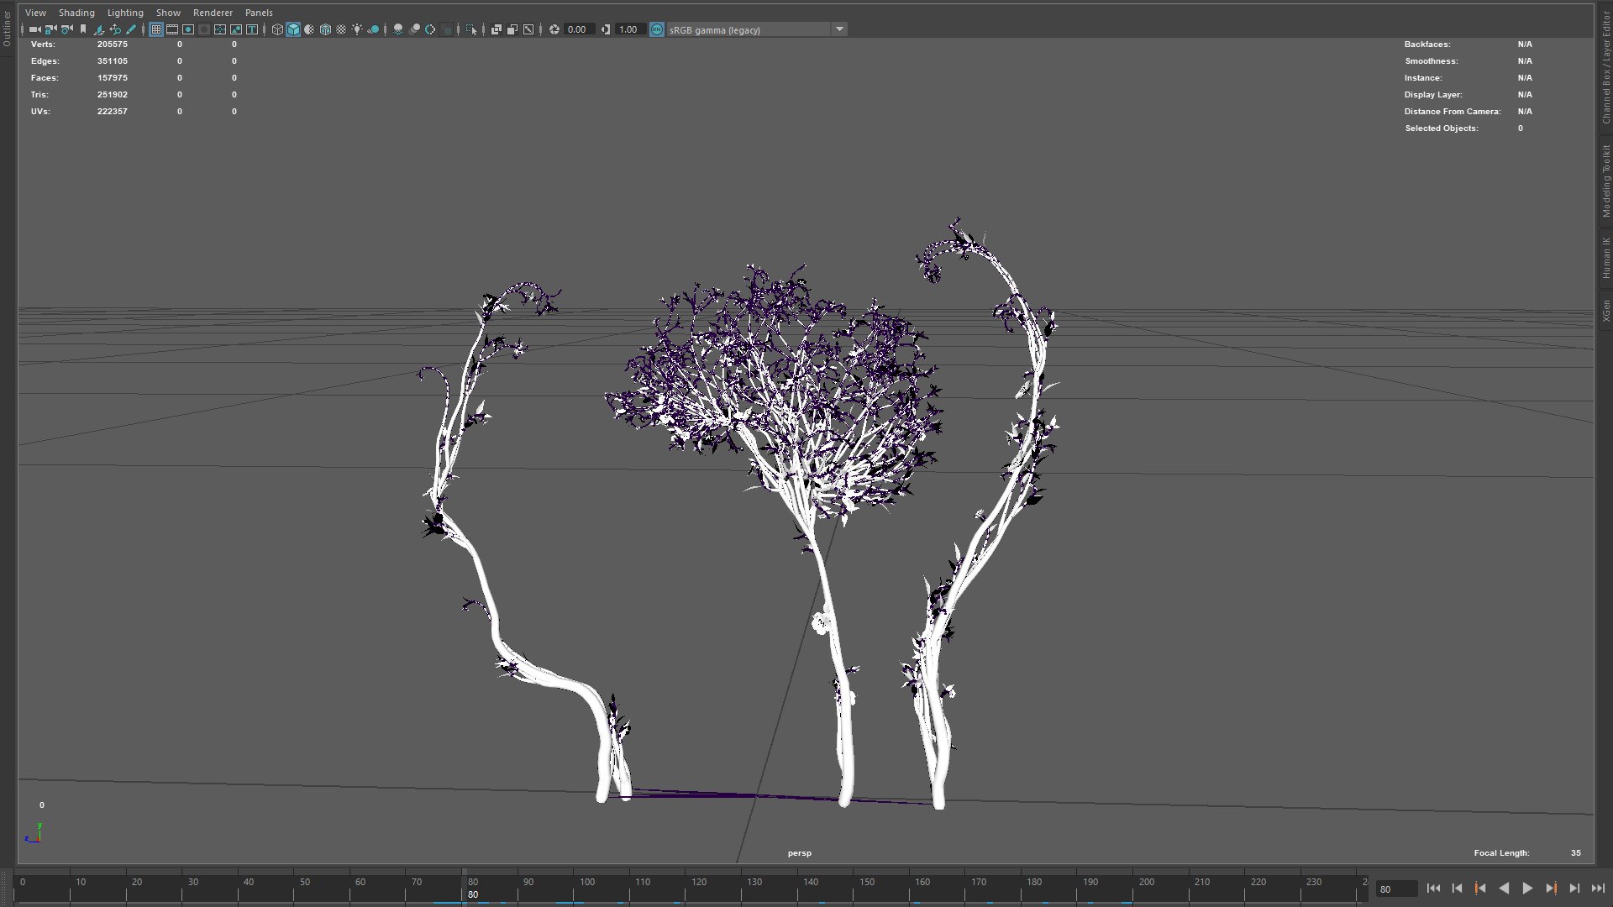The image size is (1613, 907).
Task: Switch to Wireframe display
Action: click(x=277, y=29)
